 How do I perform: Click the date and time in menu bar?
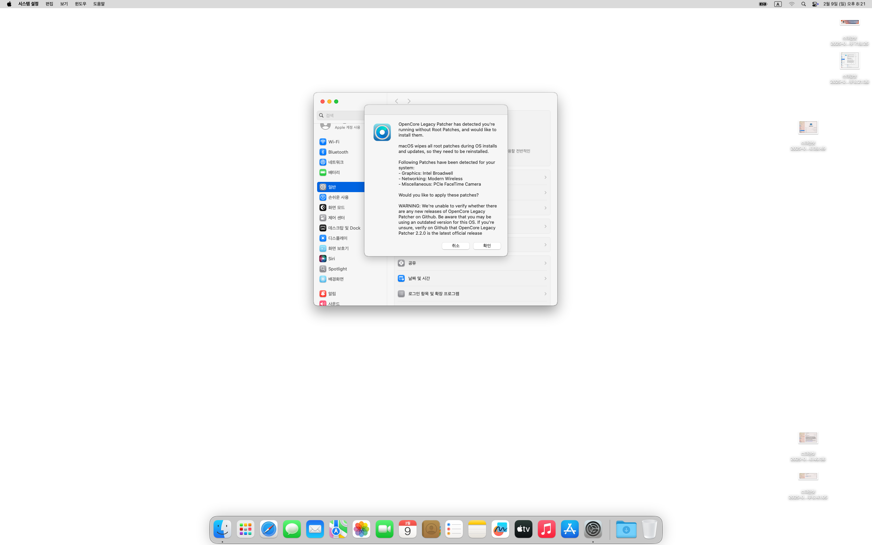[x=844, y=4]
